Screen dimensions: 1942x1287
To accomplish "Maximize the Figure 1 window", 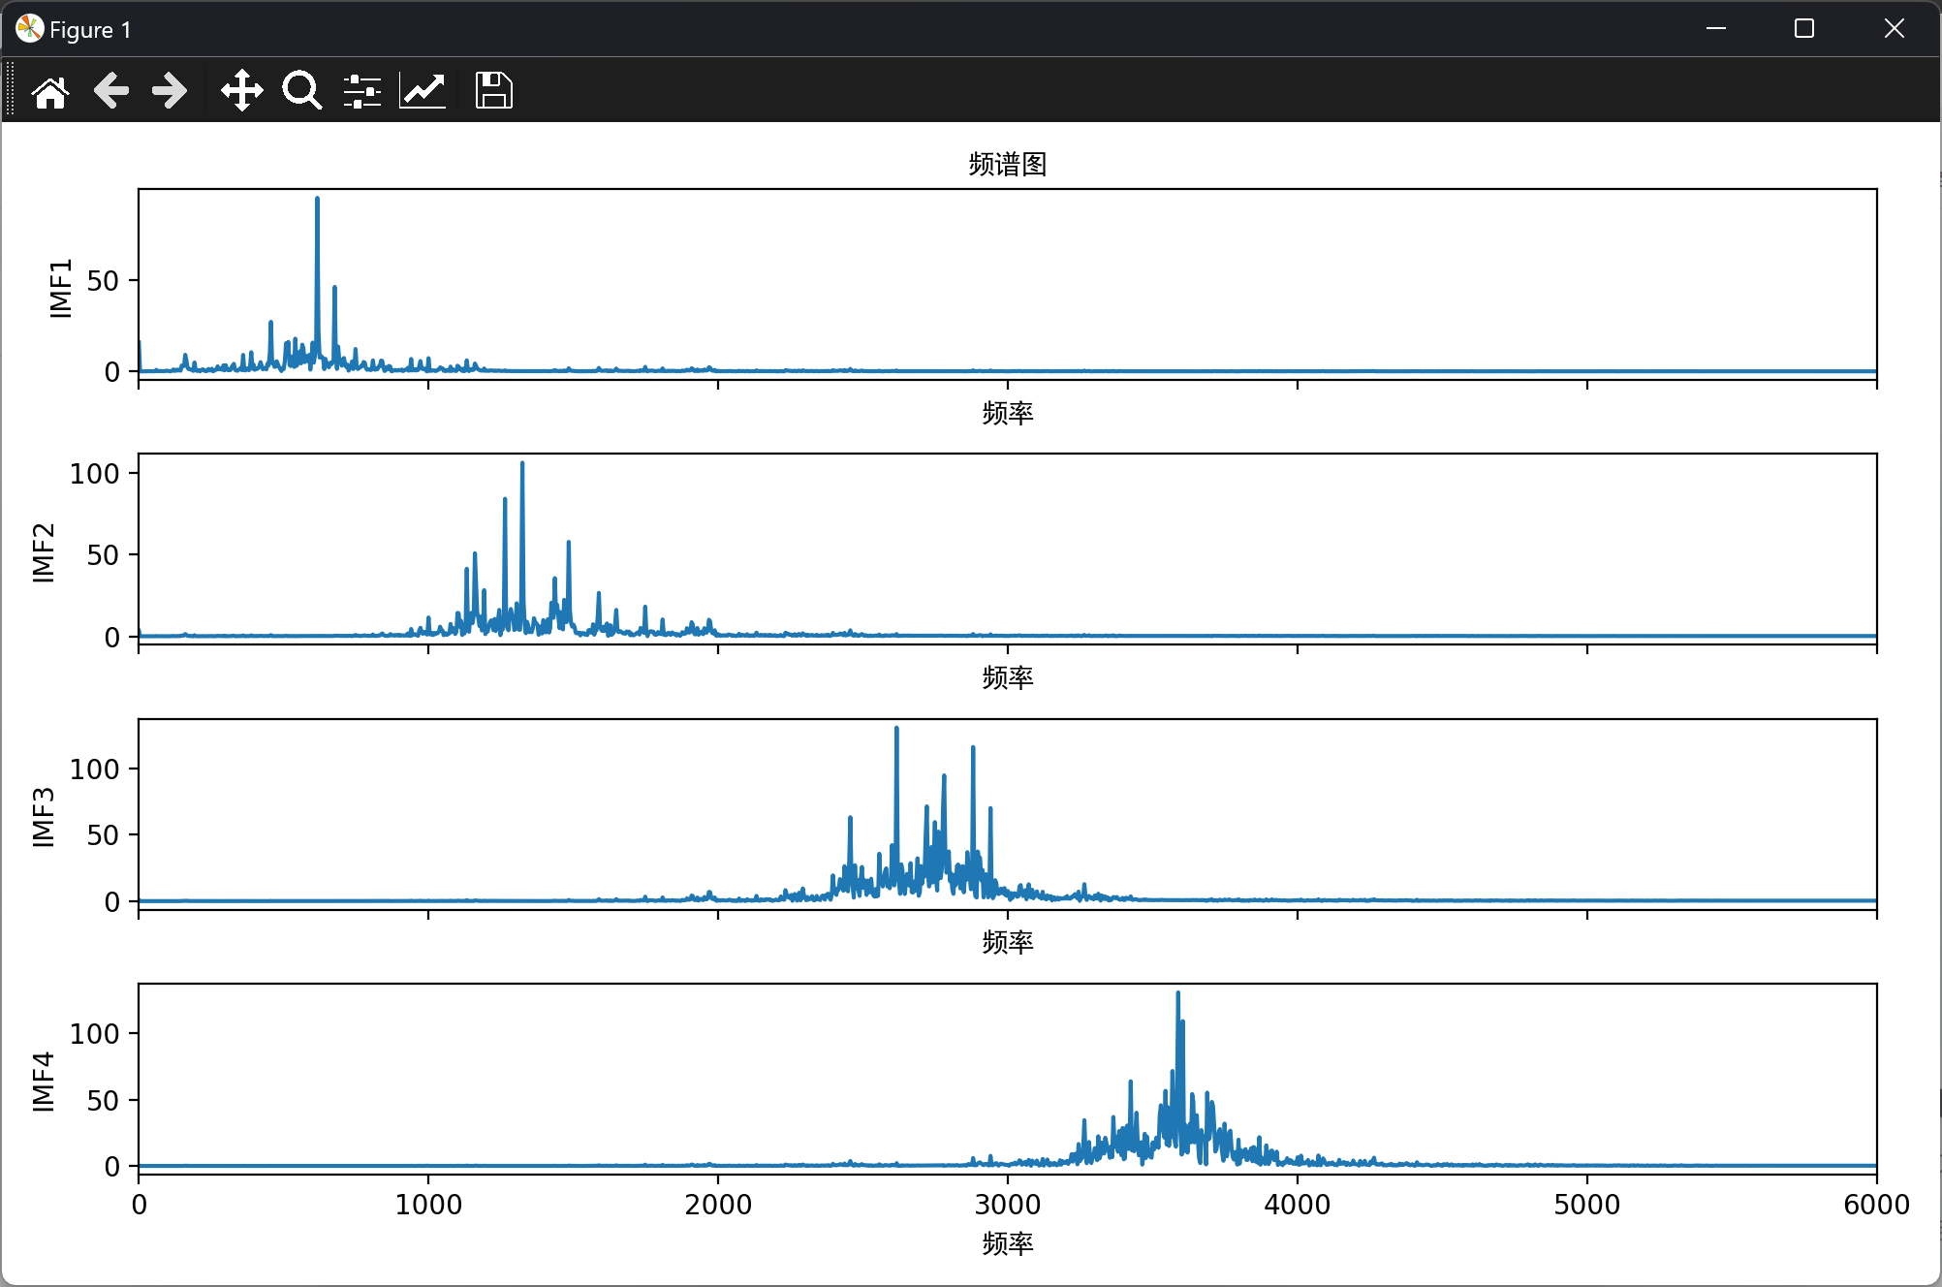I will pyautogui.click(x=1803, y=29).
